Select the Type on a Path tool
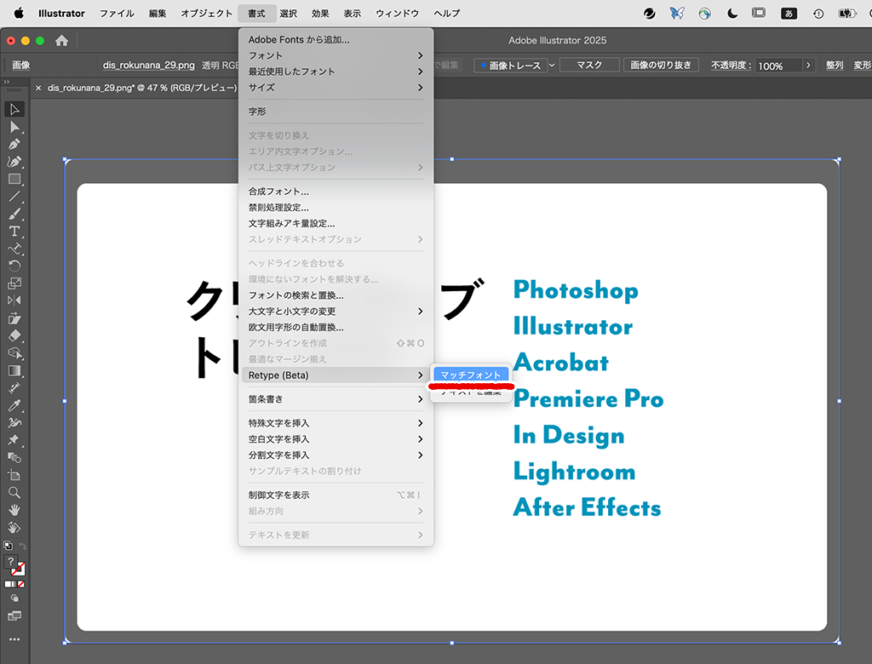 pos(14,249)
